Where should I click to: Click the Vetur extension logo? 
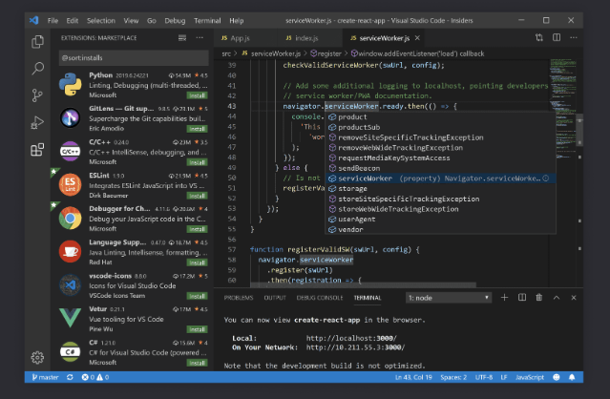tap(70, 318)
